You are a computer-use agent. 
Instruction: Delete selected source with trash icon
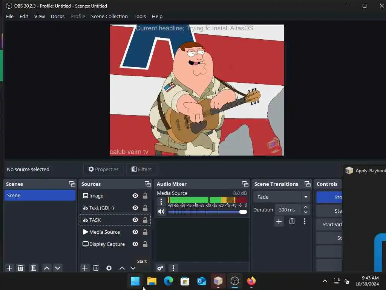pos(96,268)
